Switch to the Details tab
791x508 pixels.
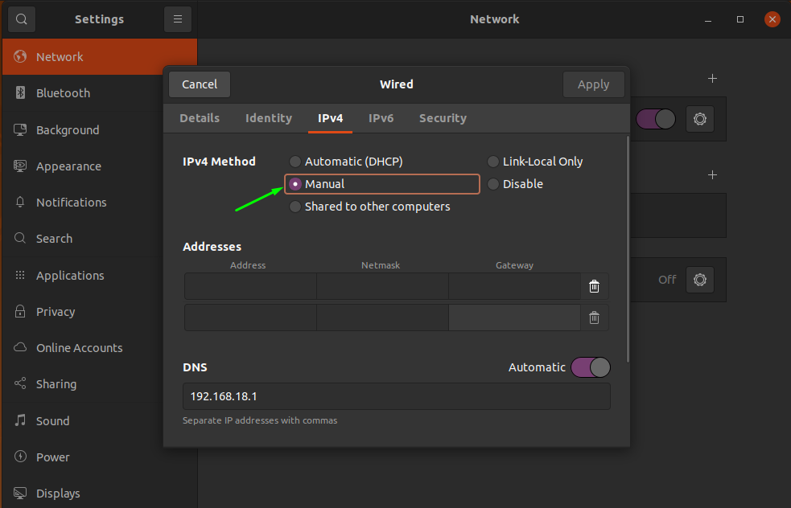pyautogui.click(x=200, y=118)
